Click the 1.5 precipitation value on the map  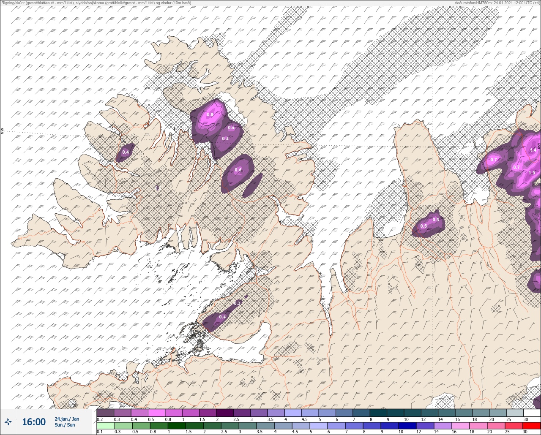pyautogui.click(x=532, y=173)
